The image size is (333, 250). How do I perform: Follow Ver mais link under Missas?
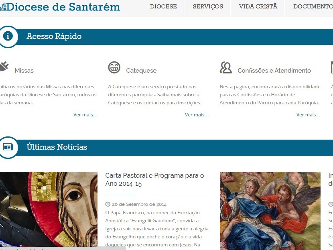click(85, 115)
